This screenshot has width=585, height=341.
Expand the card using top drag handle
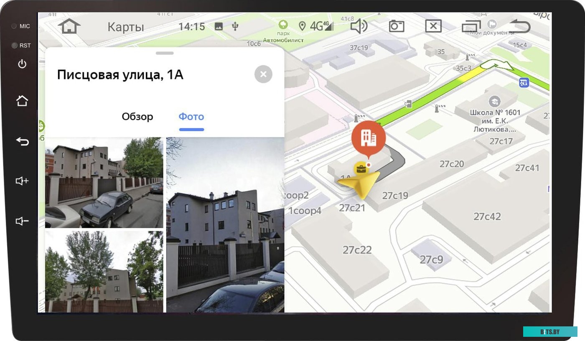click(165, 53)
